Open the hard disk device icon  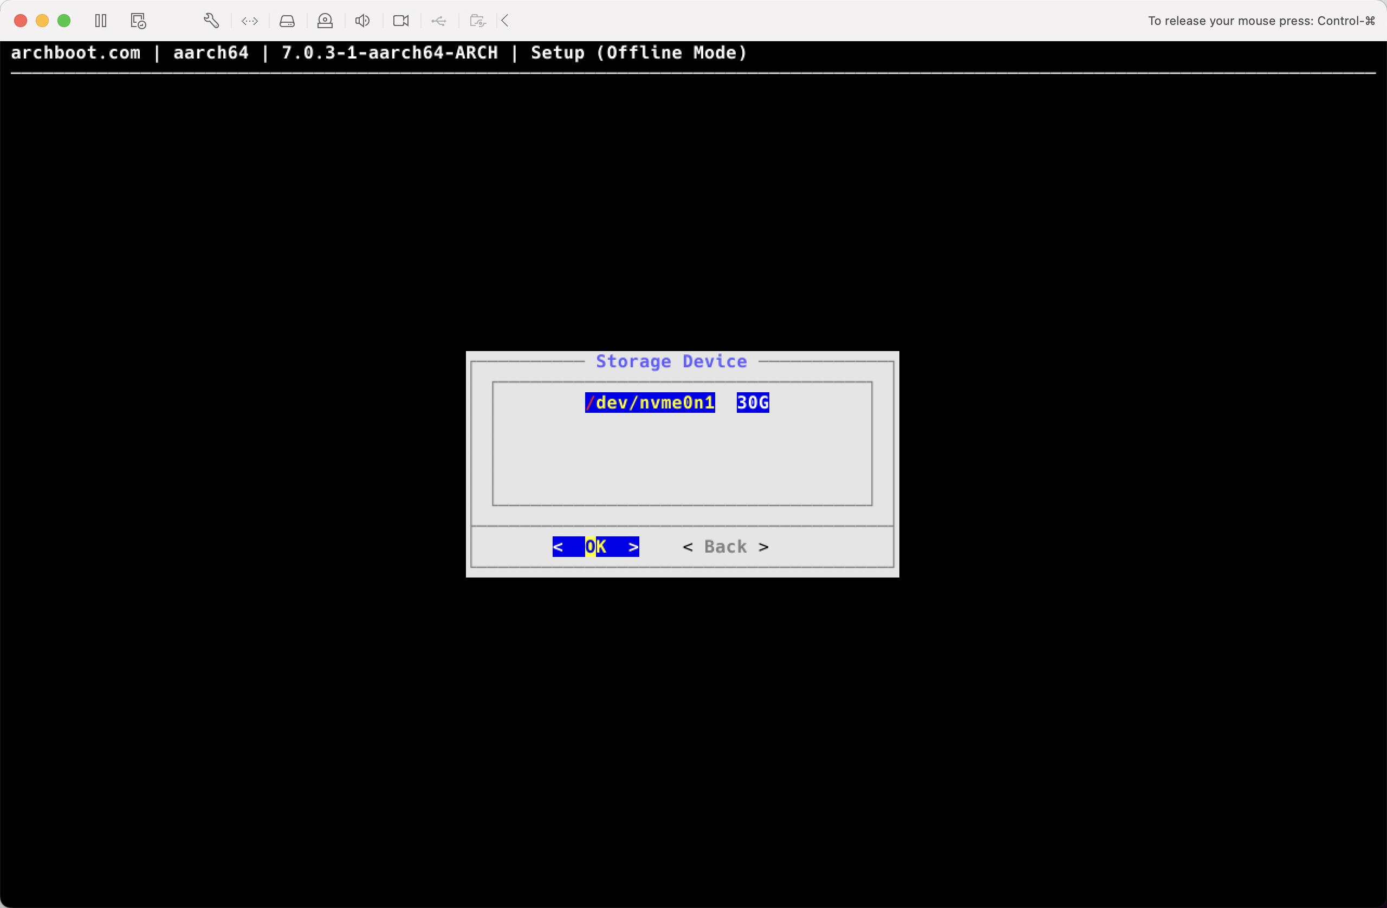tap(287, 21)
